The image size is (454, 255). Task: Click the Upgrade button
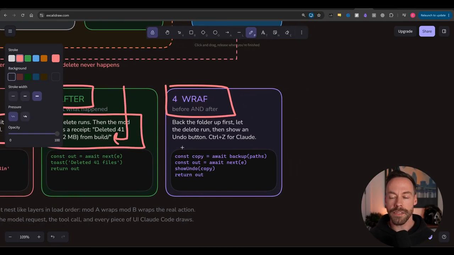pyautogui.click(x=405, y=31)
